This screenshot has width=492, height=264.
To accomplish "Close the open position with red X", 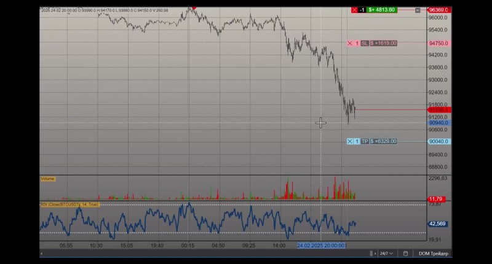I will [355, 10].
